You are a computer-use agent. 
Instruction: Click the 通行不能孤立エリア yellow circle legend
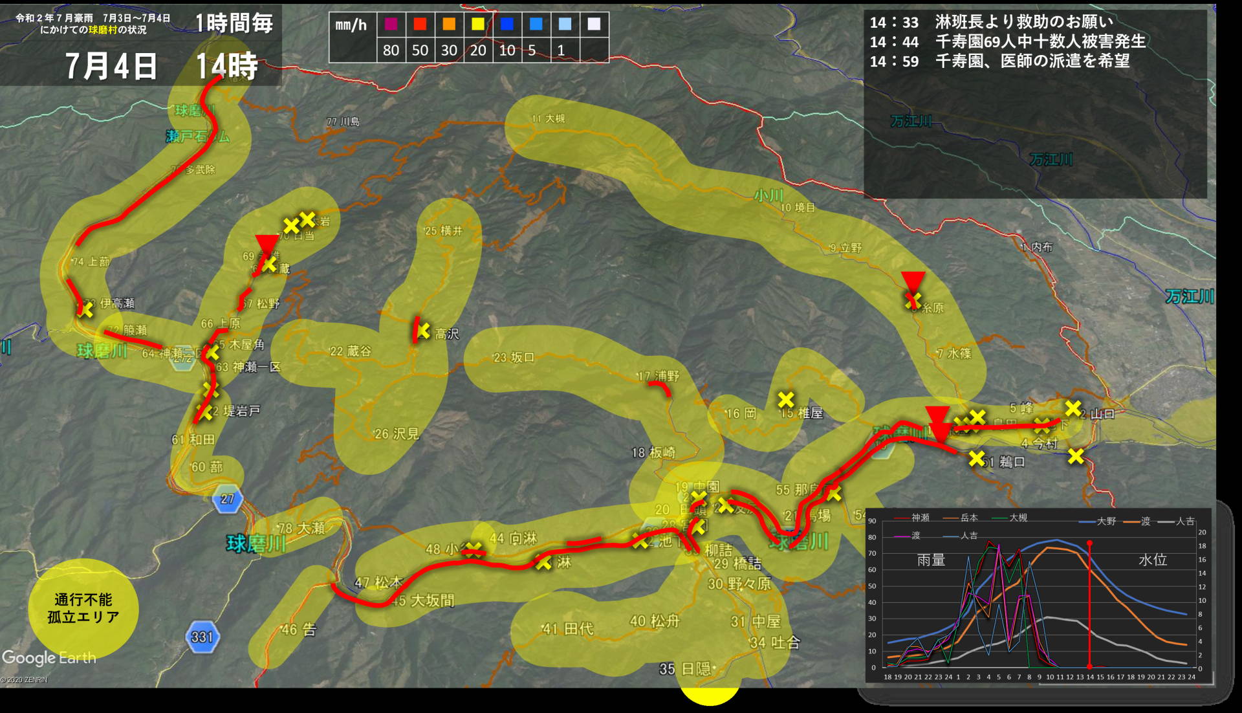[83, 608]
